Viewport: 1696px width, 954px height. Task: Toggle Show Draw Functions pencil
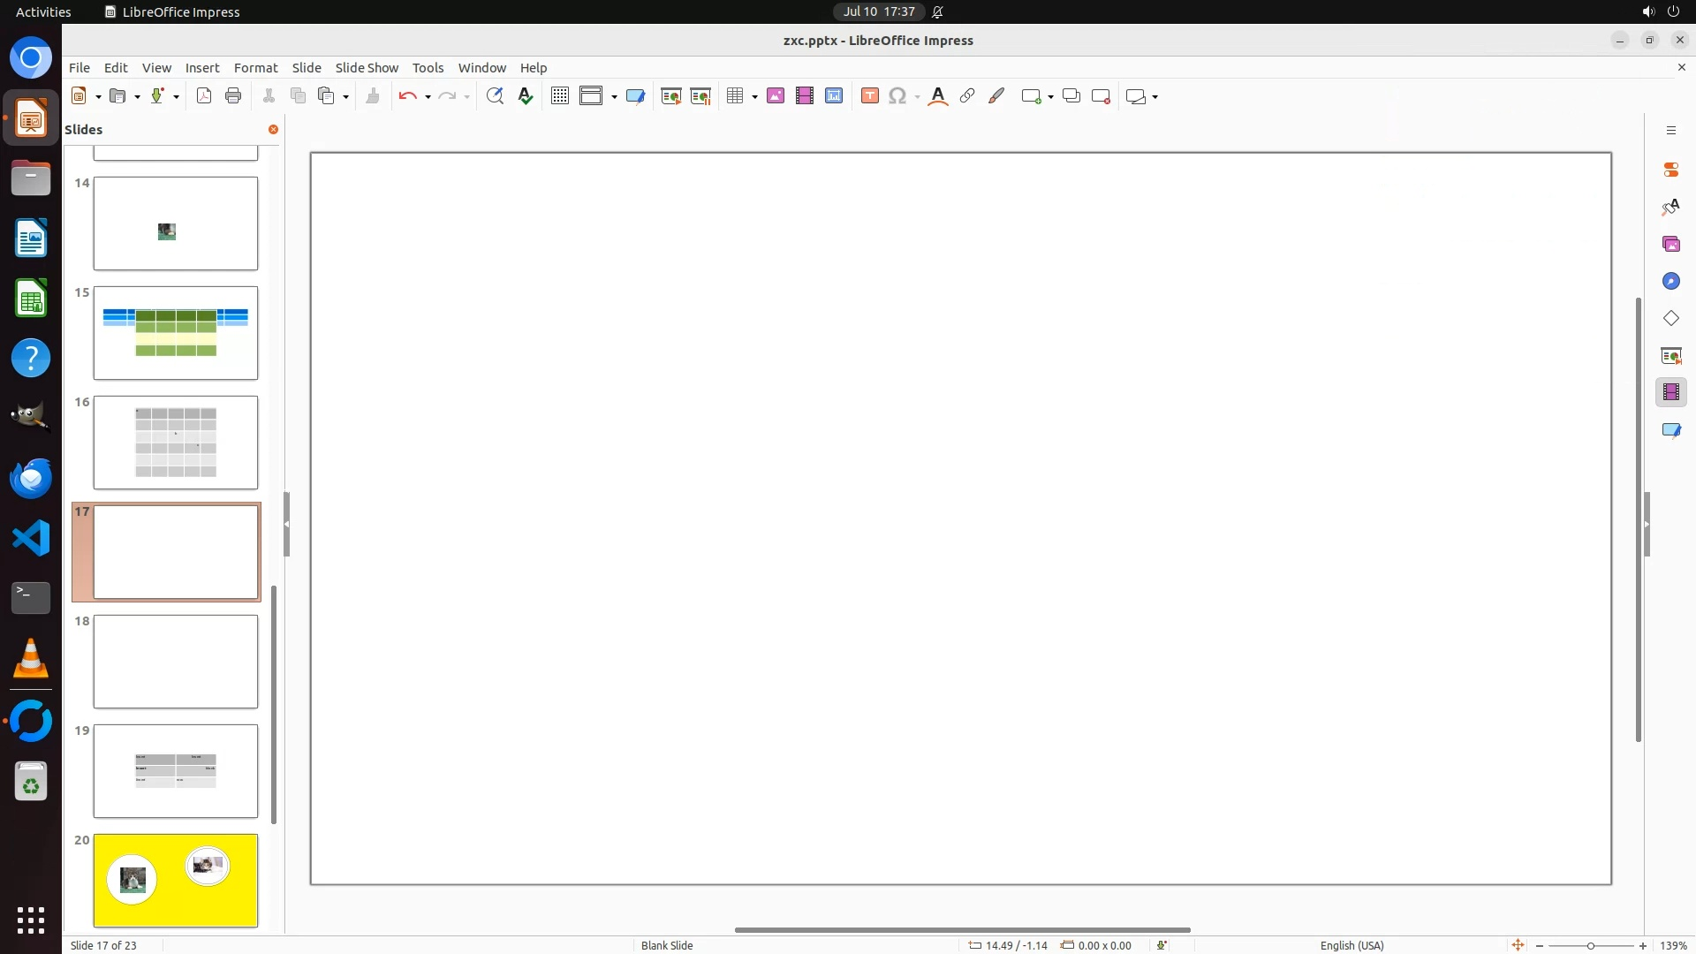pyautogui.click(x=996, y=96)
